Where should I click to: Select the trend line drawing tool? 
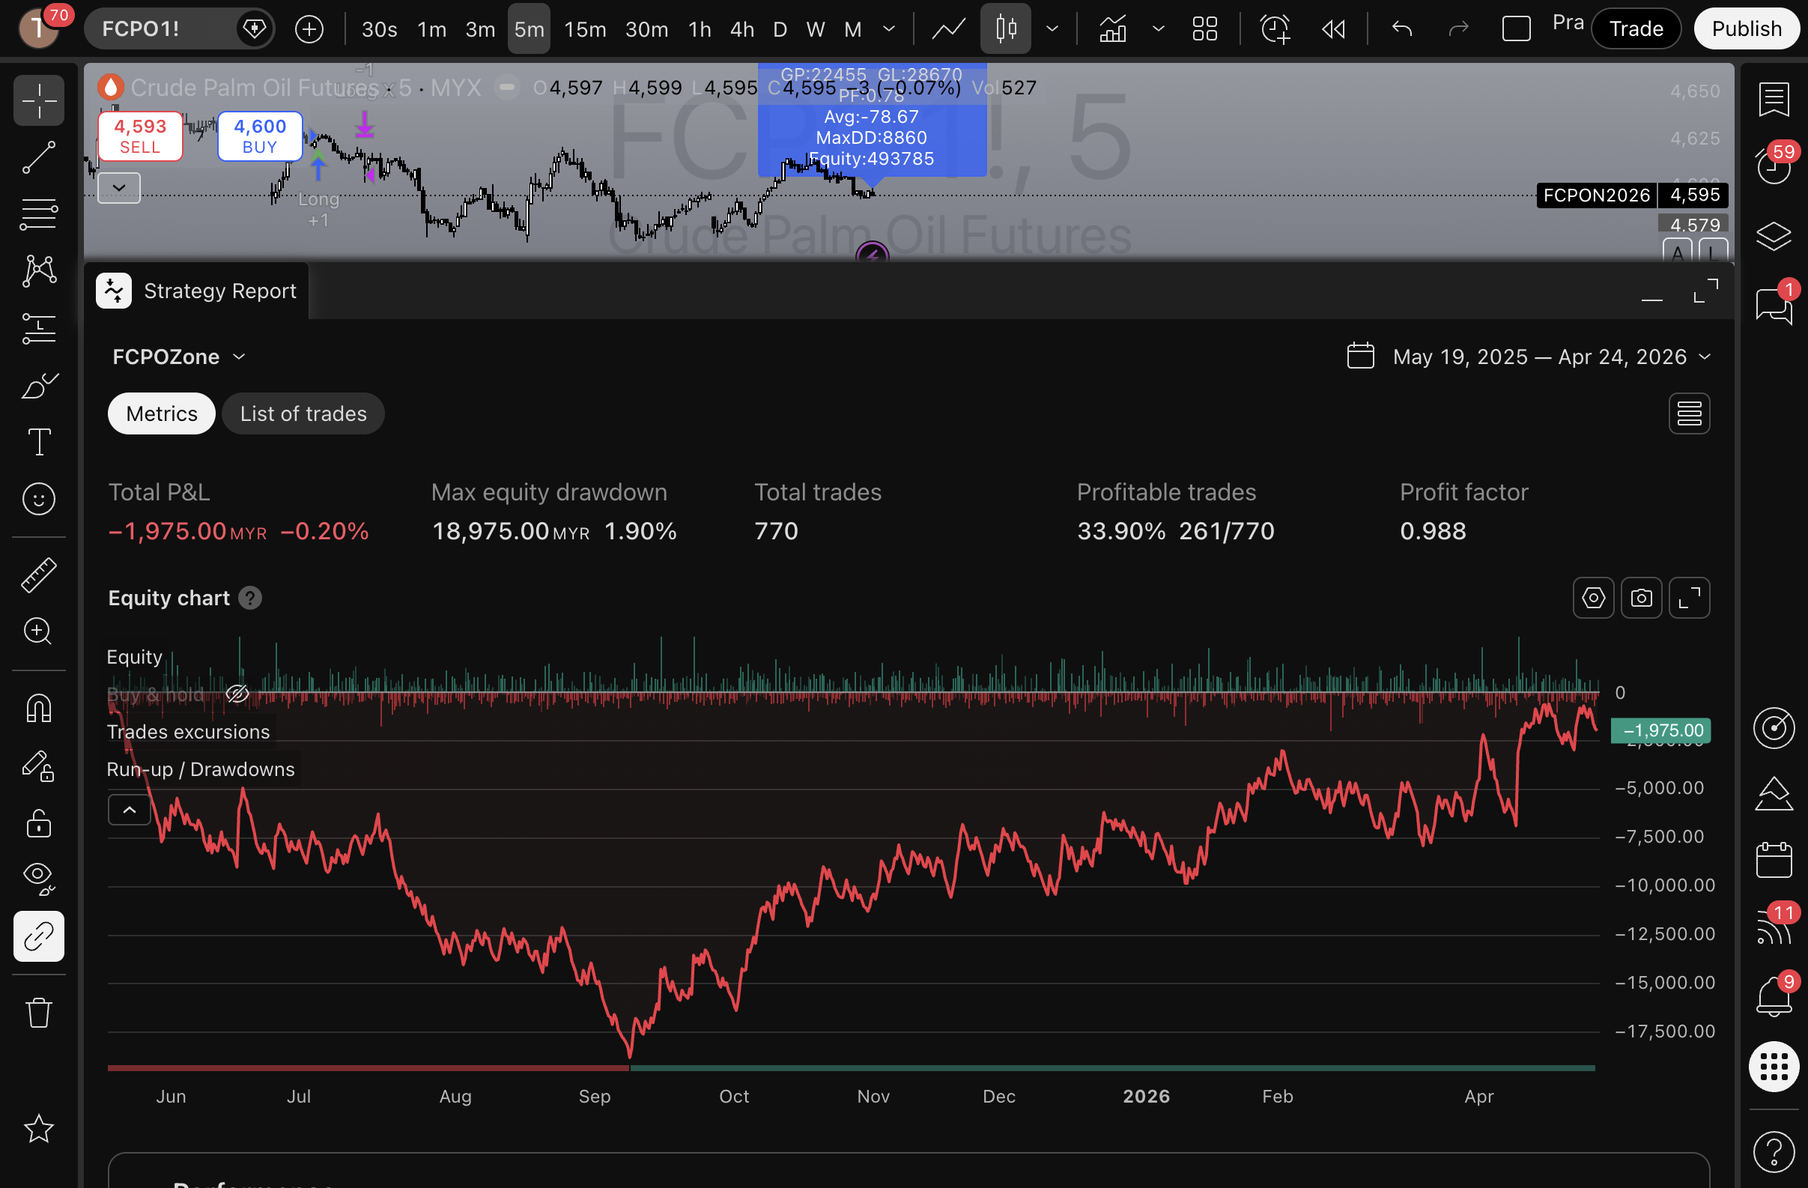pos(38,157)
